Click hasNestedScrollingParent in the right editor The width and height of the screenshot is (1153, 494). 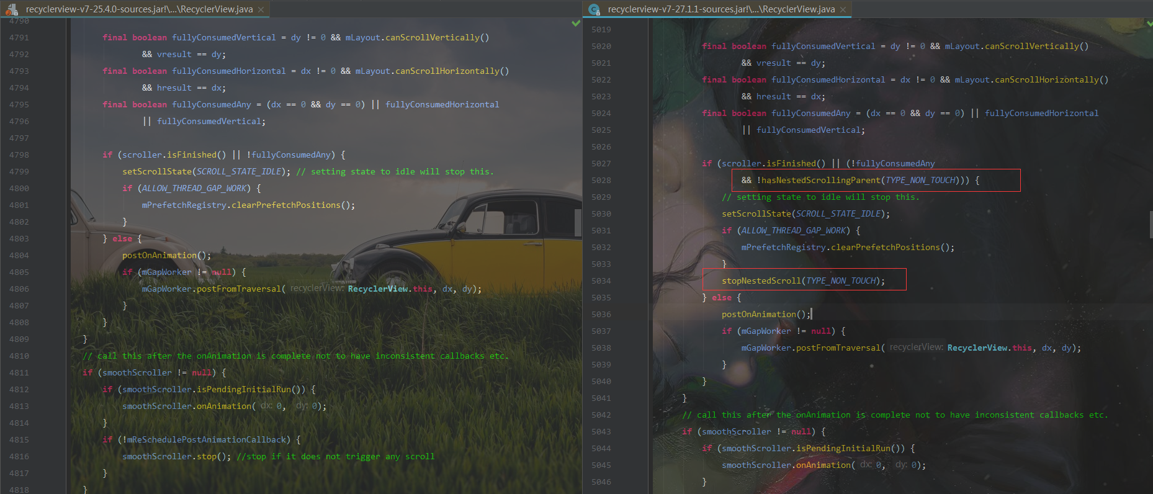pos(820,180)
